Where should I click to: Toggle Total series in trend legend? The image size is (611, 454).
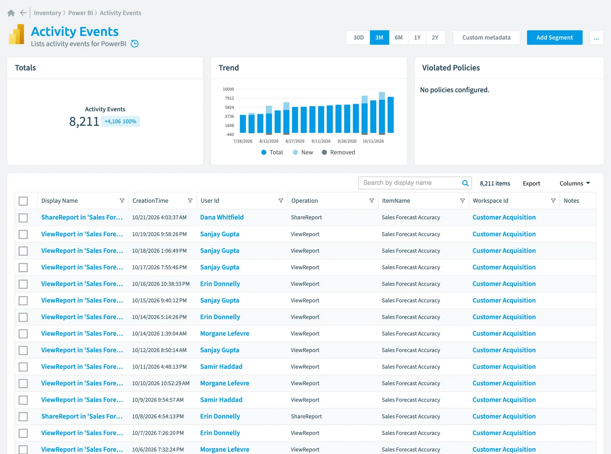pyautogui.click(x=272, y=152)
